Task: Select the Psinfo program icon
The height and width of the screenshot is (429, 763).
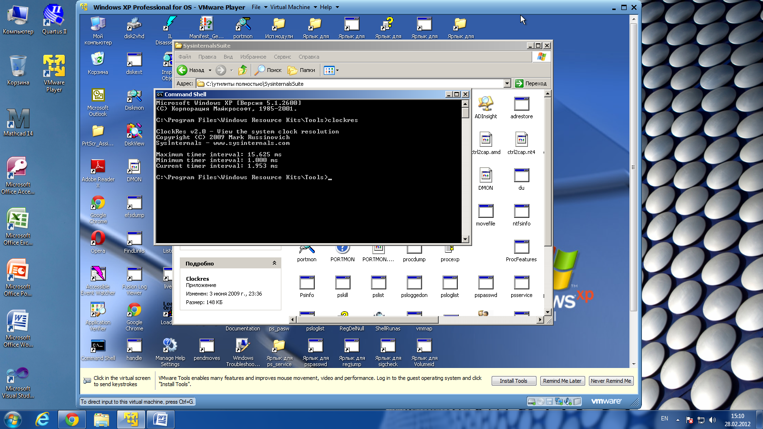Action: pos(307,286)
